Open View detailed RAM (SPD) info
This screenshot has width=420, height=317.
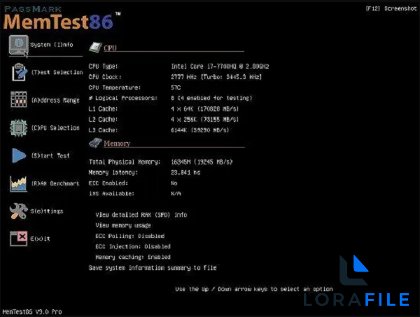(141, 215)
